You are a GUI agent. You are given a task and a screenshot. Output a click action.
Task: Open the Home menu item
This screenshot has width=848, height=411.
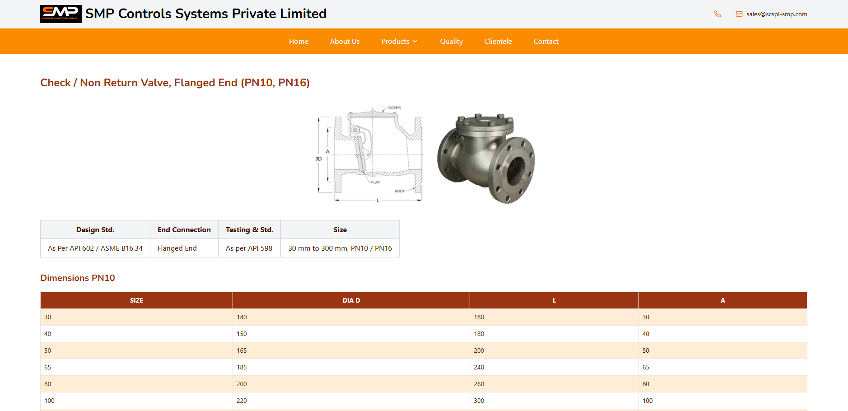pos(298,42)
